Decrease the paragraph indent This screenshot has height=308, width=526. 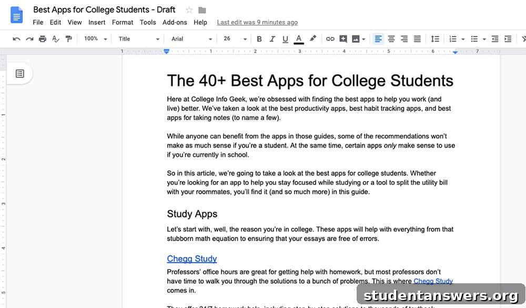495,39
